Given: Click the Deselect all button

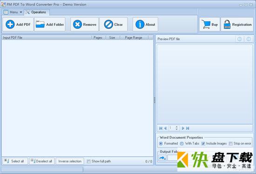Looking at the screenshot, I should (x=42, y=161).
